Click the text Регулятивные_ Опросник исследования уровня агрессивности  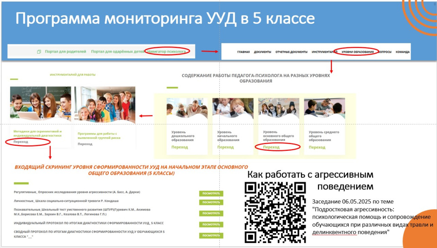pyautogui.click(x=77, y=192)
